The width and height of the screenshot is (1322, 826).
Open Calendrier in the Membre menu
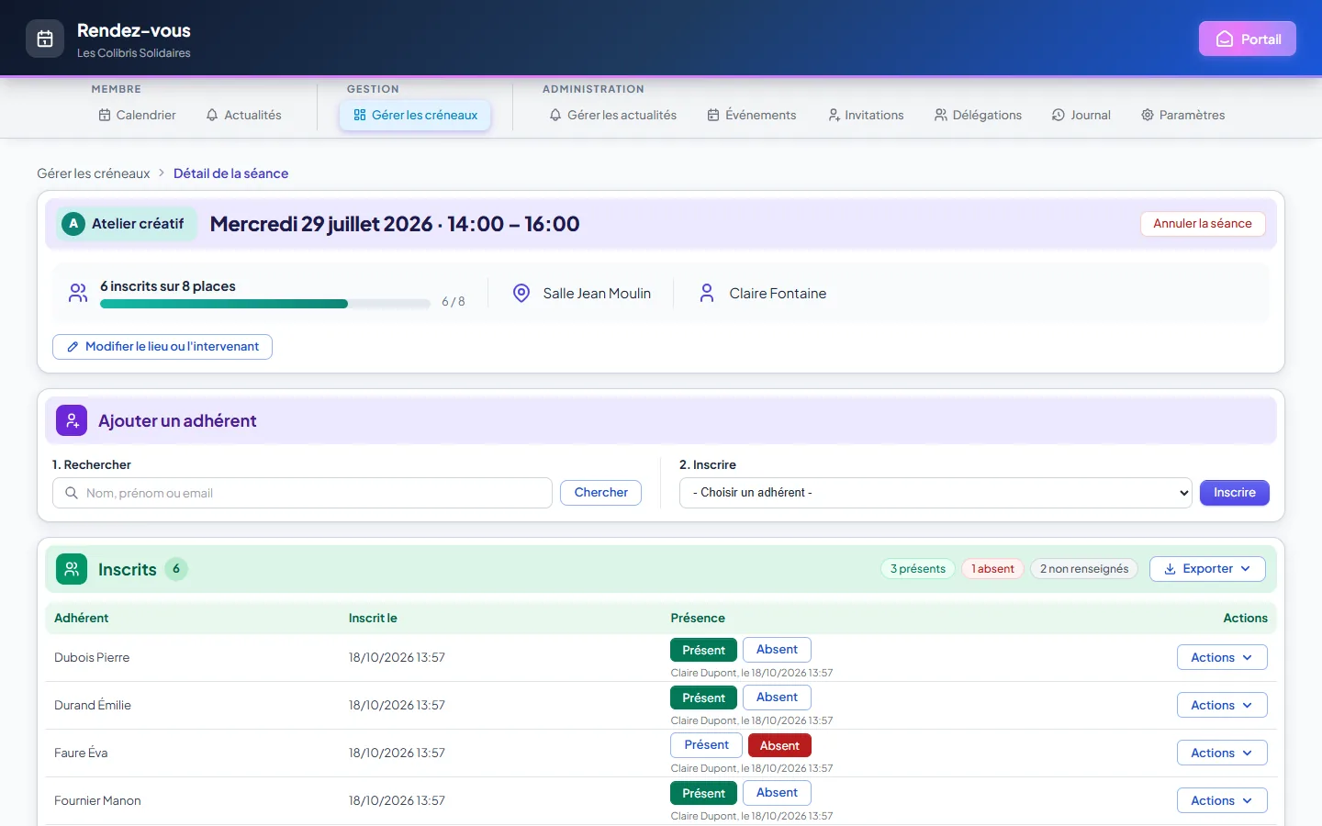tap(138, 115)
